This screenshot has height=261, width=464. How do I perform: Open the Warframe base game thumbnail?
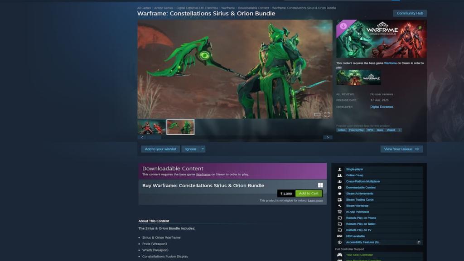tap(358, 77)
